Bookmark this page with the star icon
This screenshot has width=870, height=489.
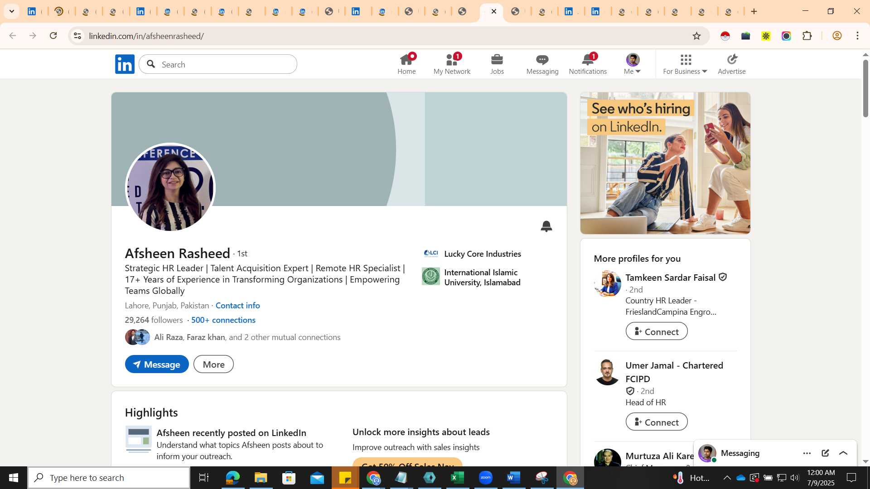(696, 36)
